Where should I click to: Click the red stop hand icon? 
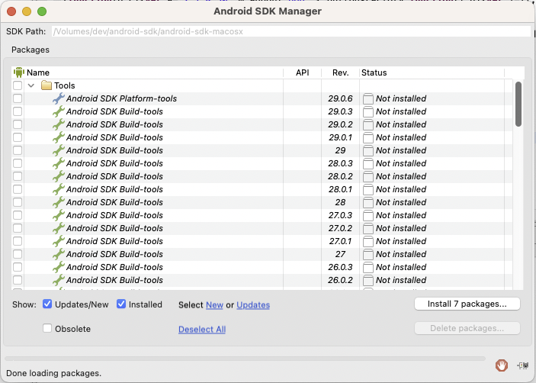coord(502,365)
